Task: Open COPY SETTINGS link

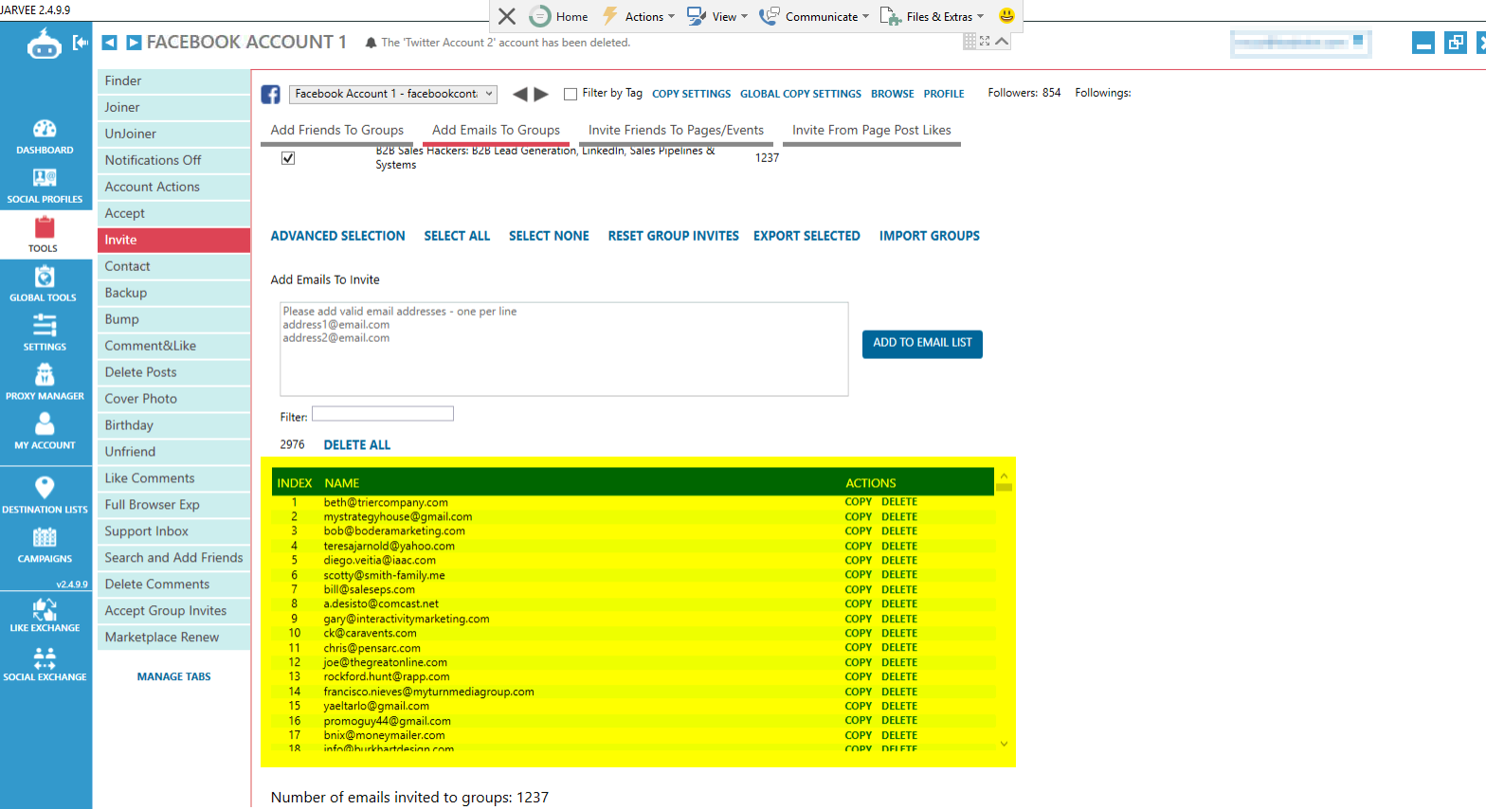Action: (691, 94)
